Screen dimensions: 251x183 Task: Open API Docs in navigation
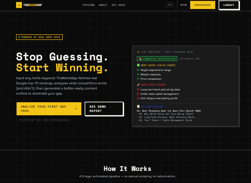[x=118, y=5]
